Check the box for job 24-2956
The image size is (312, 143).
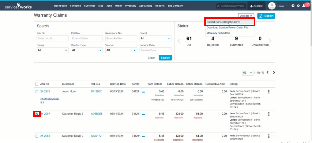pos(37,136)
